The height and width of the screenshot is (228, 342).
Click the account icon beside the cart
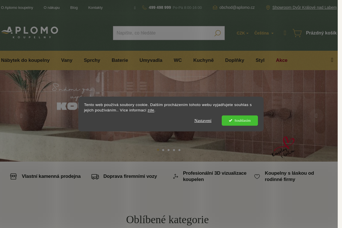[285, 33]
